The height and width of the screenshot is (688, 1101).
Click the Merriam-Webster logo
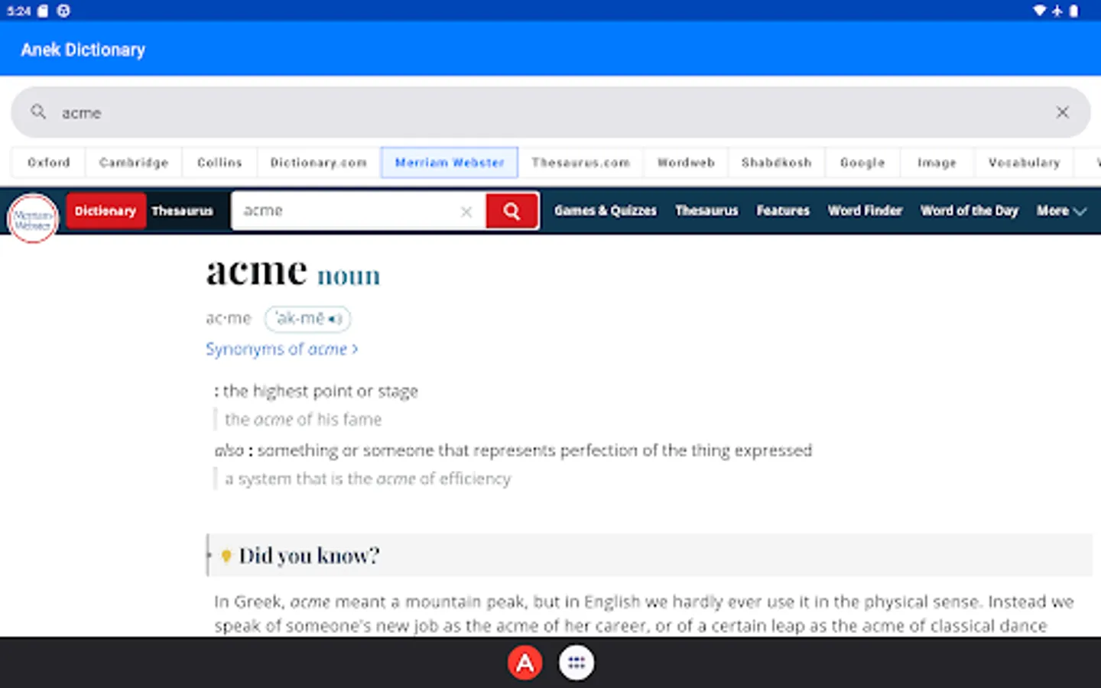[33, 218]
